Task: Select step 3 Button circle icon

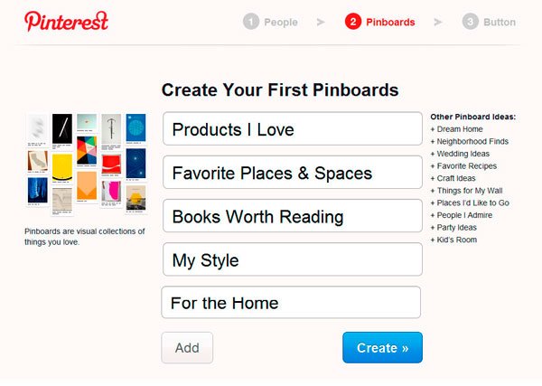Action: coord(470,22)
